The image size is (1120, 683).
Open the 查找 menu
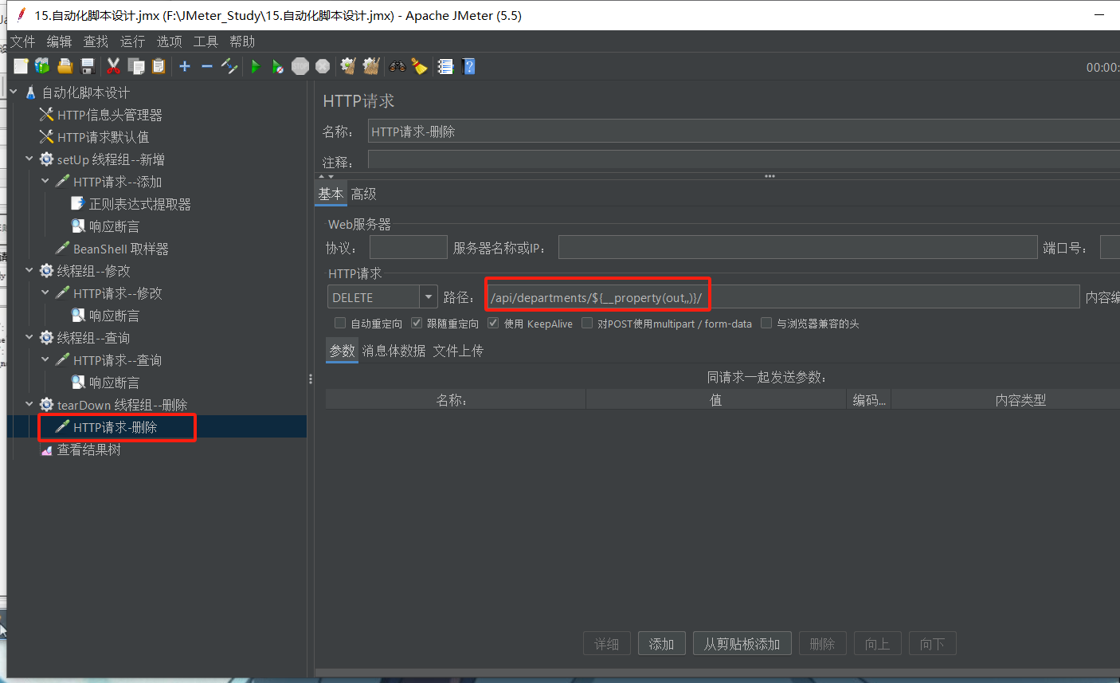tap(96, 41)
